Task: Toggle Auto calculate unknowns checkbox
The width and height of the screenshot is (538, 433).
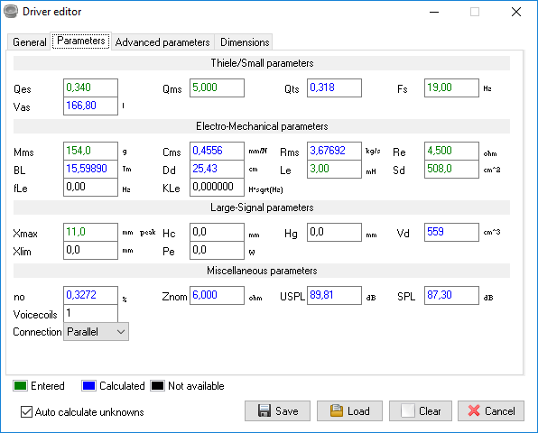Action: coord(26,411)
